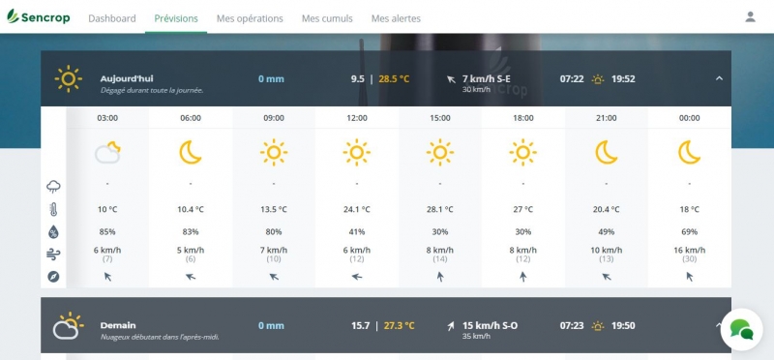Collapse the Aujourd'hui forecast panel
This screenshot has height=360, width=774.
[719, 78]
